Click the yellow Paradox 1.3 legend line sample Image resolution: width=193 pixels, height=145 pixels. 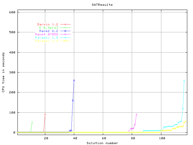(65, 41)
